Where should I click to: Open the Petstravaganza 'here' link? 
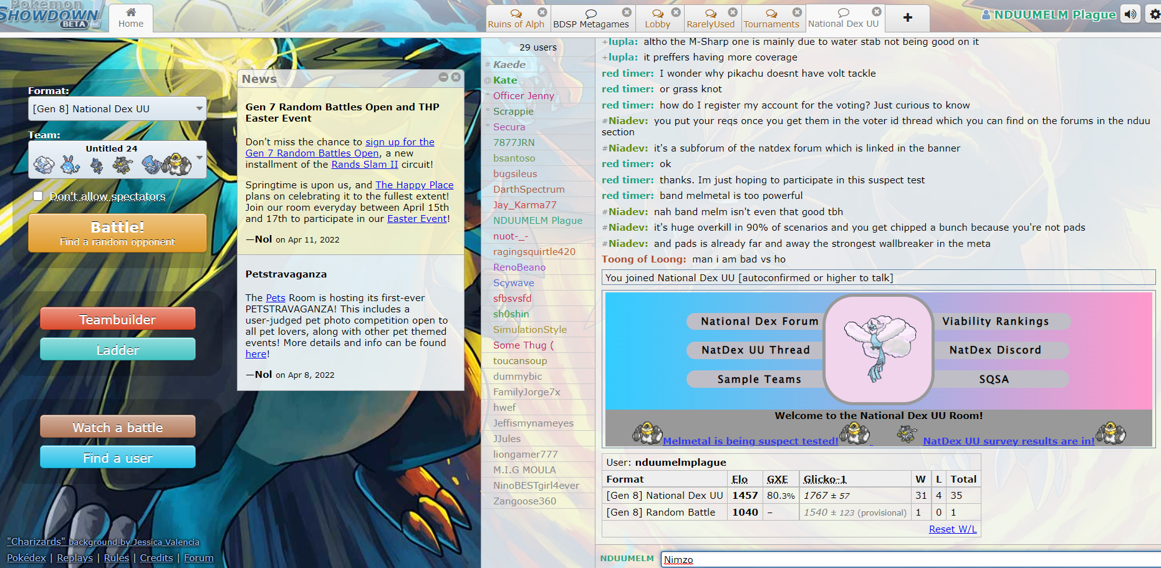tap(256, 354)
